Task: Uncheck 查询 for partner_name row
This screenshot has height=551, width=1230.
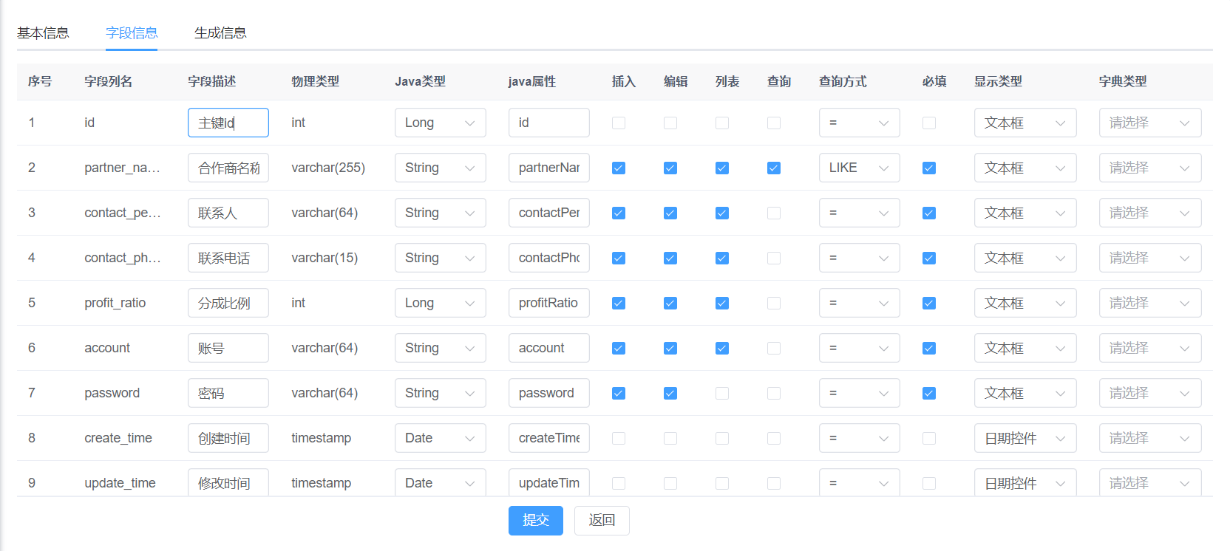Action: point(774,168)
